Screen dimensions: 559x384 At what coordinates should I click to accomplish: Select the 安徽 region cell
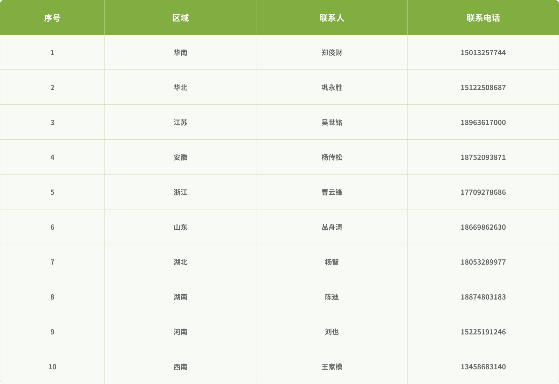[180, 157]
